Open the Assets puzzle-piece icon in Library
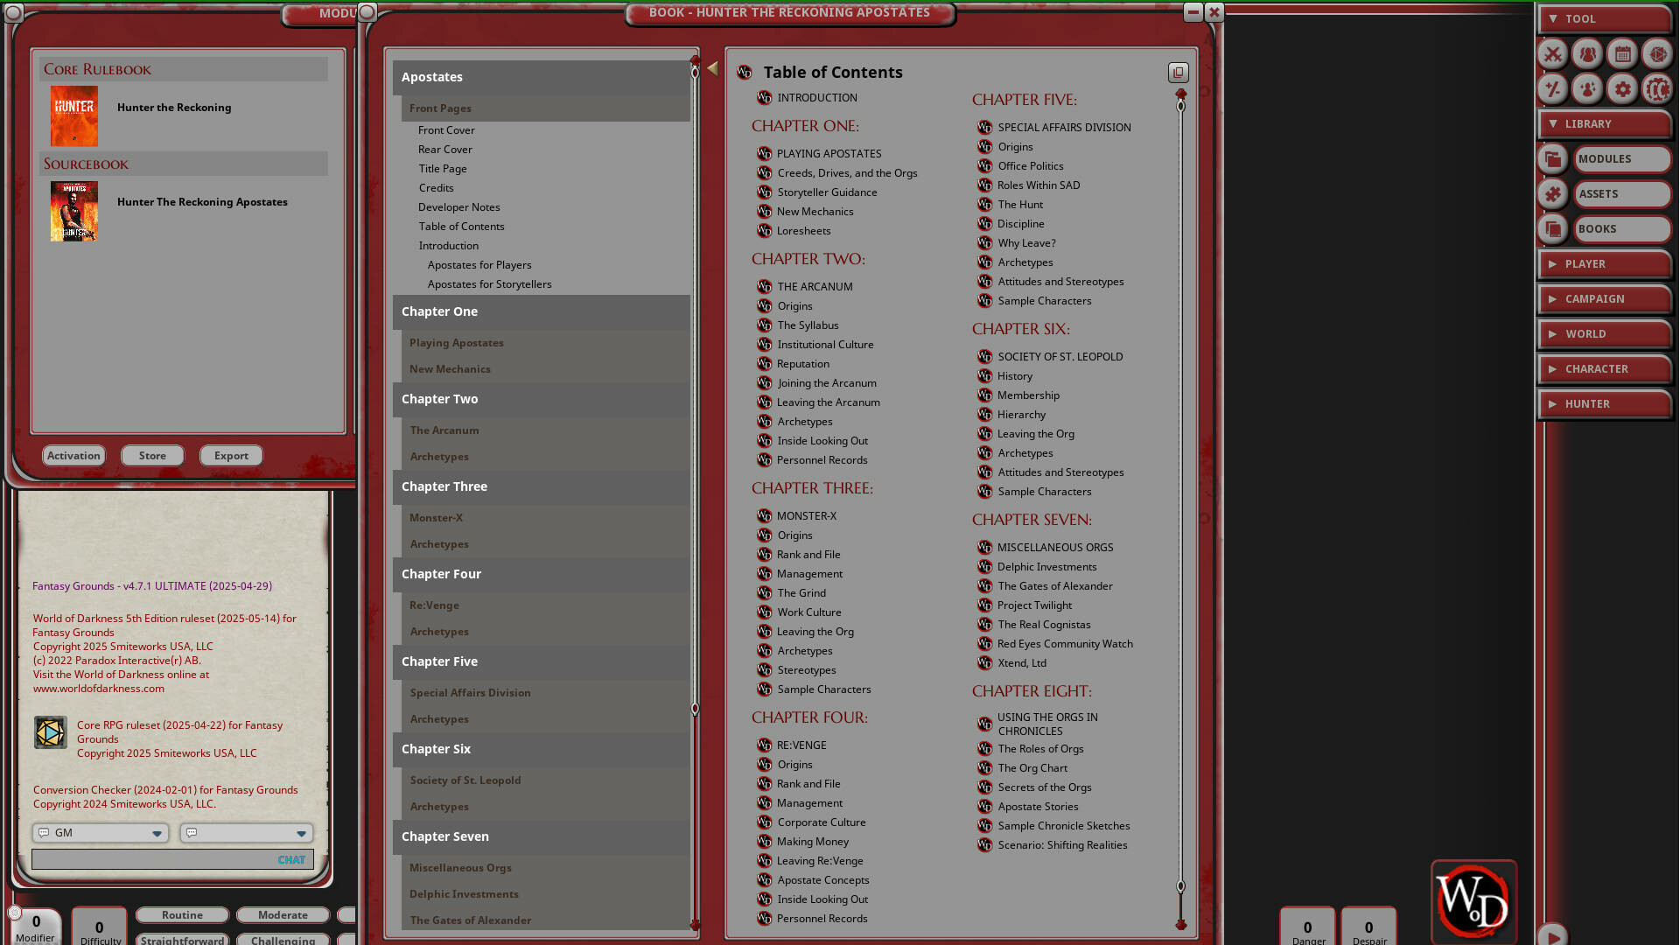 [1552, 193]
